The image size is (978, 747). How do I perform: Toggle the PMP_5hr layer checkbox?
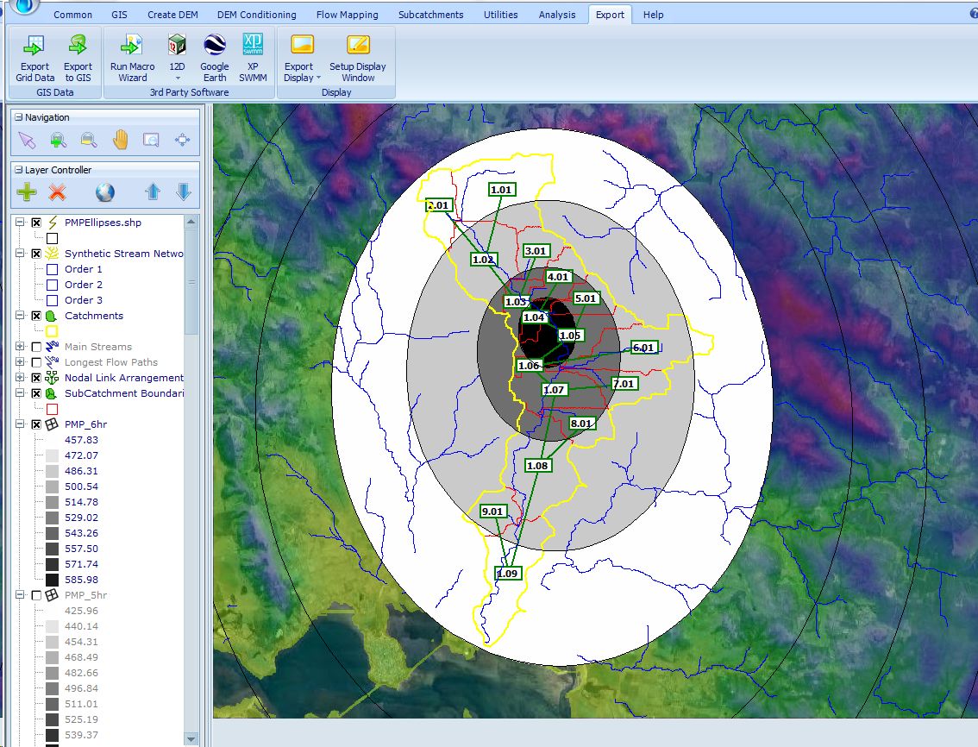coord(36,595)
